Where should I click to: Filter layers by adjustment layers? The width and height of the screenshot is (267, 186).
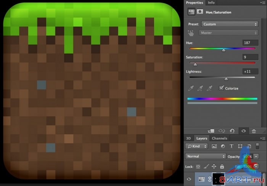coord(223,146)
